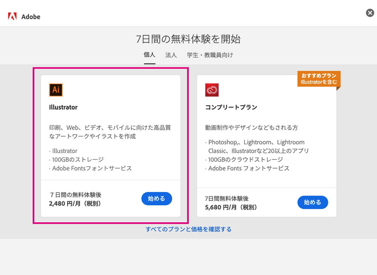Click the おすすめプラン orange badge
This screenshot has height=275, width=377.
pos(319,79)
